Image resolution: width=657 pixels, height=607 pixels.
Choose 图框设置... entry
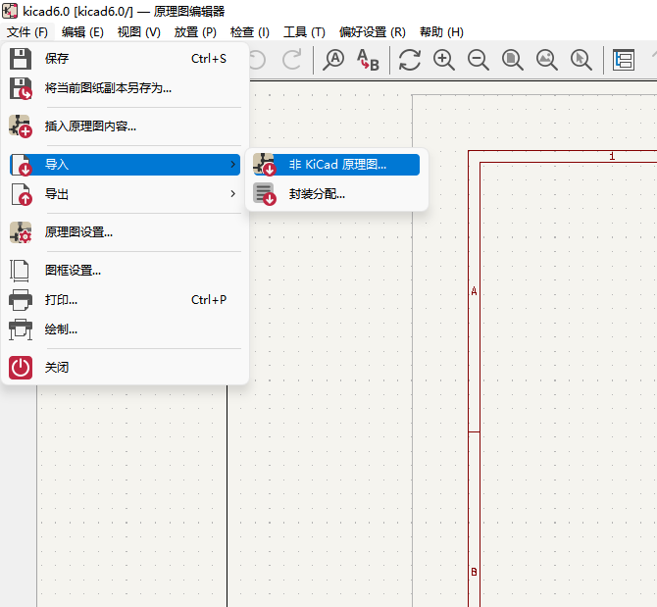point(125,271)
